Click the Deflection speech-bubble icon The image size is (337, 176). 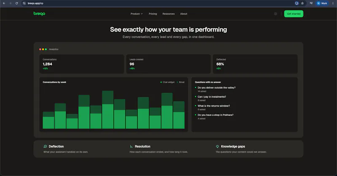pos(45,147)
